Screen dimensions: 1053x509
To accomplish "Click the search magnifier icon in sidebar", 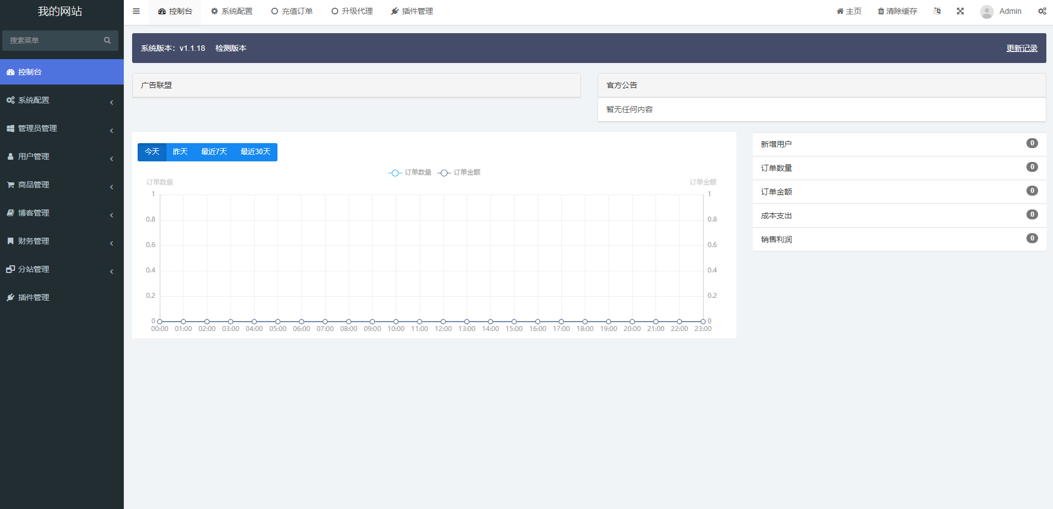I will [107, 40].
